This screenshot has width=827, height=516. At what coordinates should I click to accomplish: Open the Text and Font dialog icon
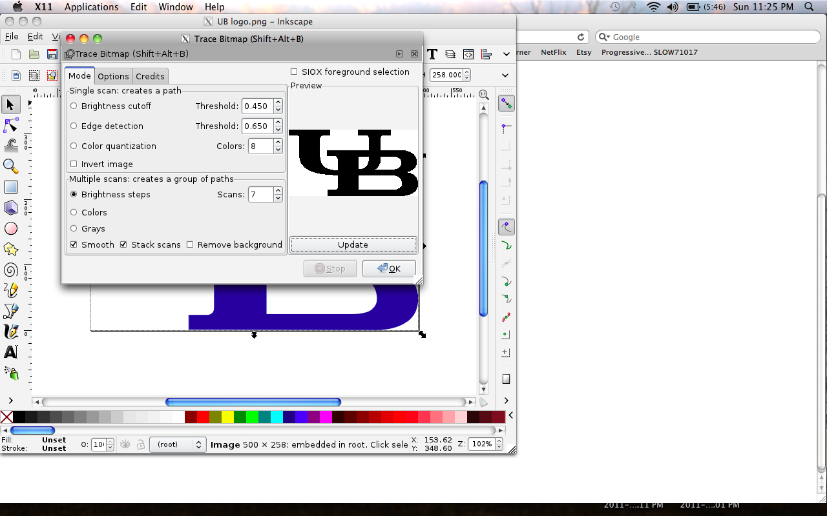click(x=432, y=54)
